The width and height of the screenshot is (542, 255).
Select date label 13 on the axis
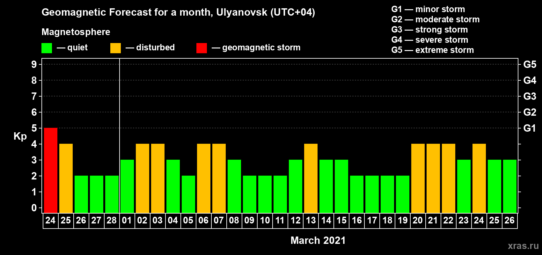(x=311, y=221)
